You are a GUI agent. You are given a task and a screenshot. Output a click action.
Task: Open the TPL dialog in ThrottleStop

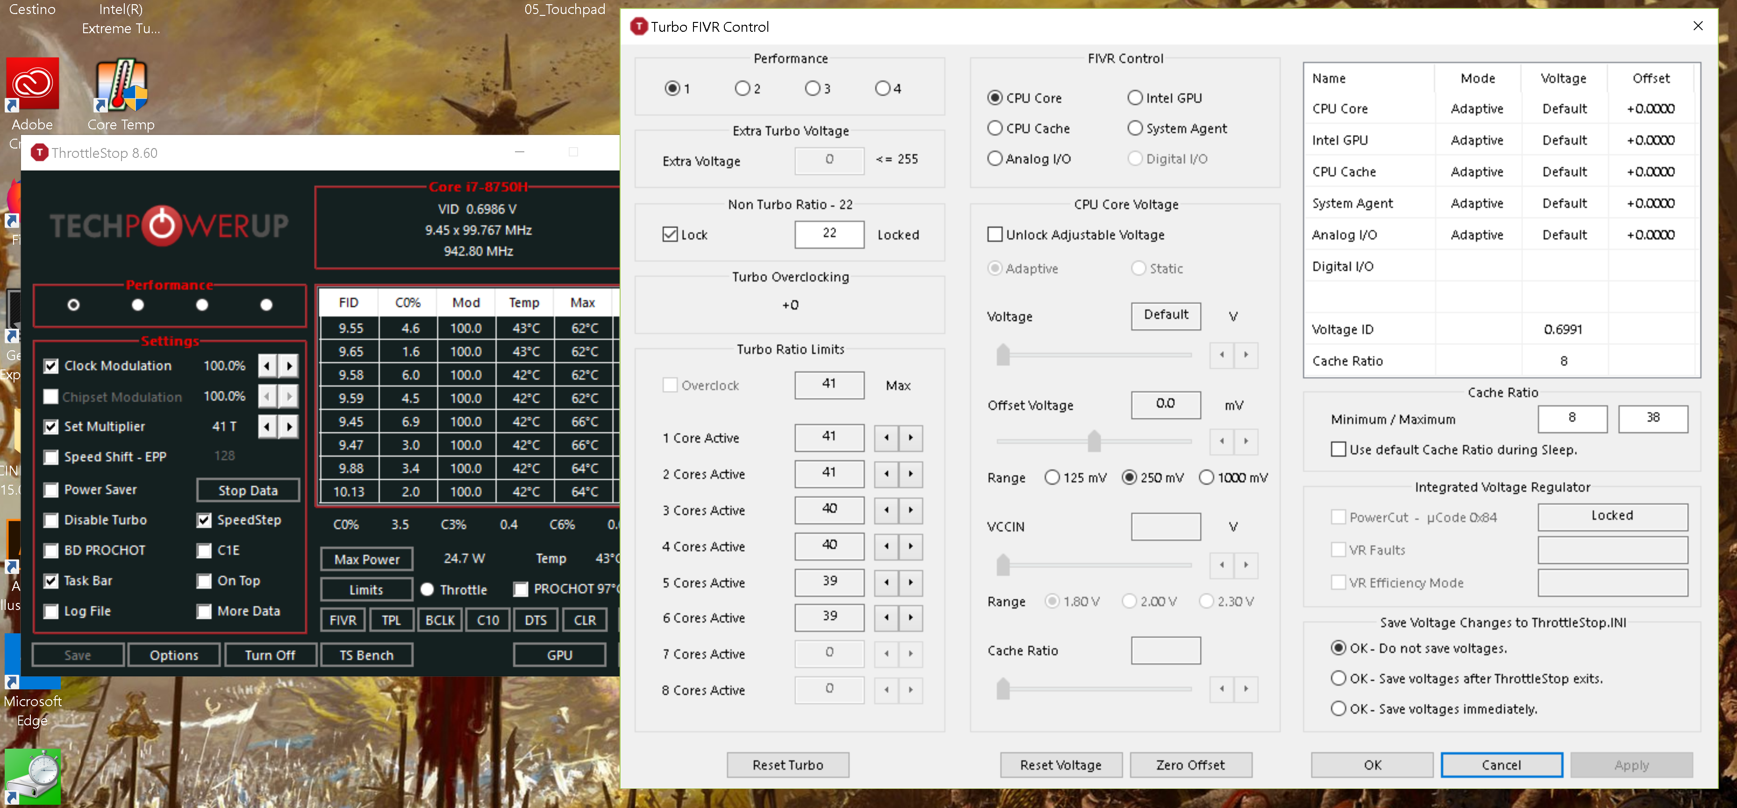391,620
